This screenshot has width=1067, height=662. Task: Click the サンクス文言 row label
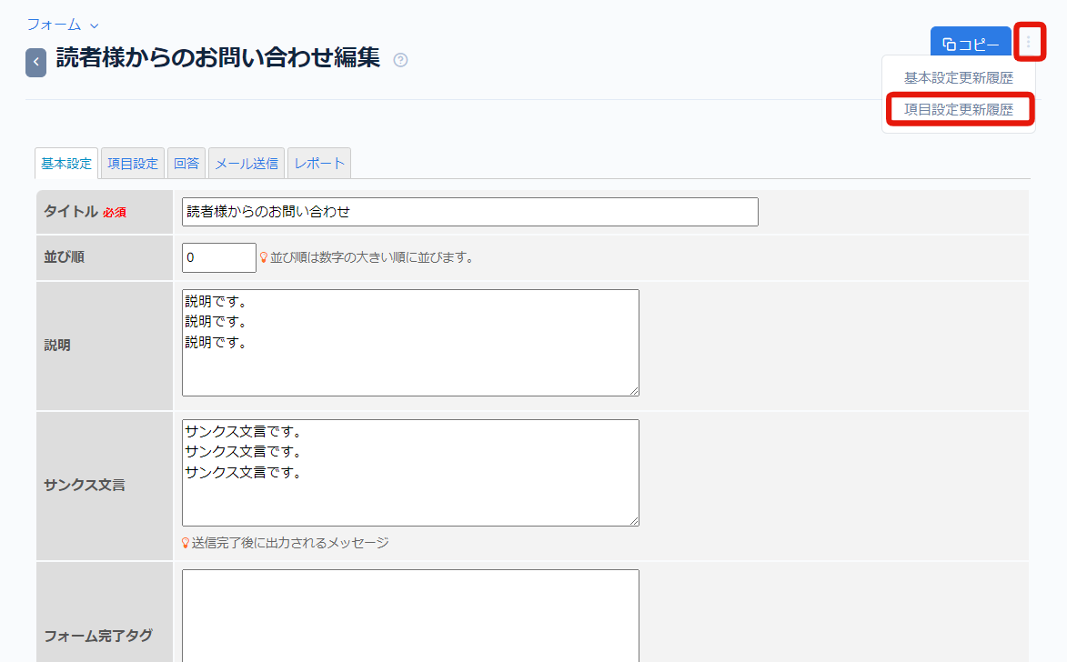click(x=85, y=485)
